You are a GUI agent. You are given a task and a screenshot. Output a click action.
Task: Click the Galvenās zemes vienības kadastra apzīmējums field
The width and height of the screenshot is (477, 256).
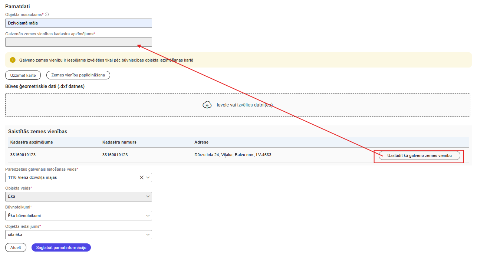tap(78, 42)
